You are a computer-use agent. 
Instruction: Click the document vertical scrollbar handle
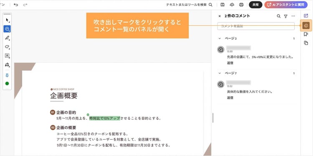point(213,118)
